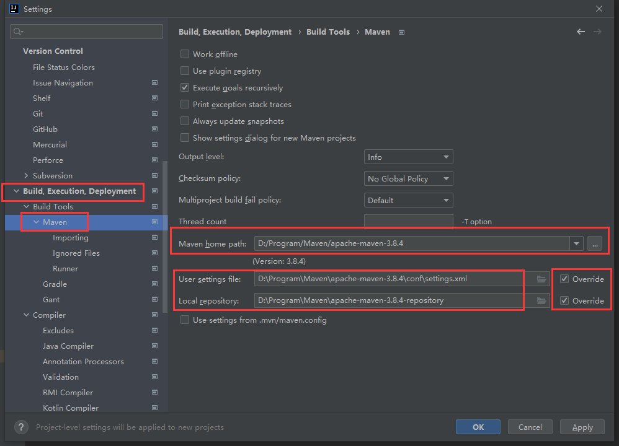
Task: Enable Use plugin registry checkbox
Action: 185,71
